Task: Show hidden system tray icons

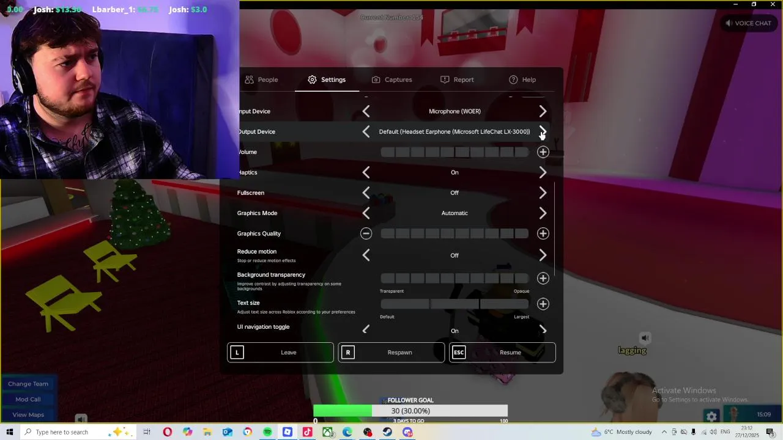Action: click(665, 432)
